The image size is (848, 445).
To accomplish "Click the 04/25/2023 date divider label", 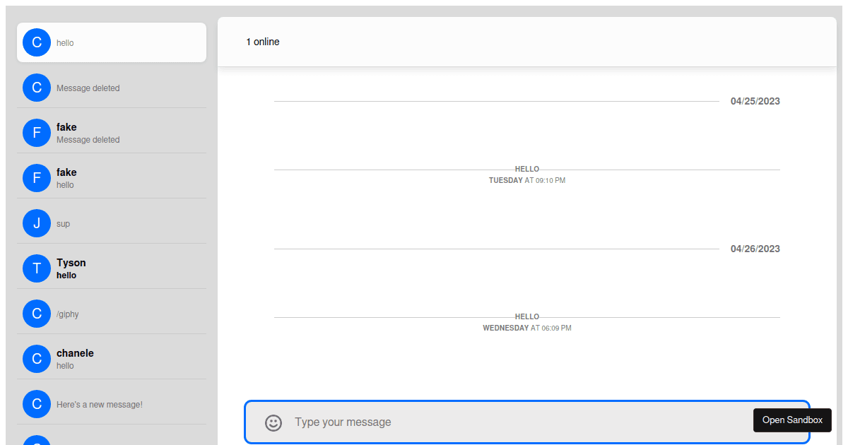I will click(755, 101).
